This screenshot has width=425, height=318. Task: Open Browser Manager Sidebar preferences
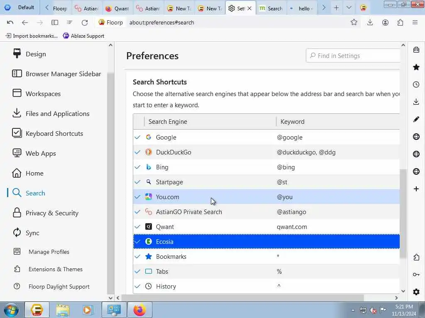pos(56,74)
